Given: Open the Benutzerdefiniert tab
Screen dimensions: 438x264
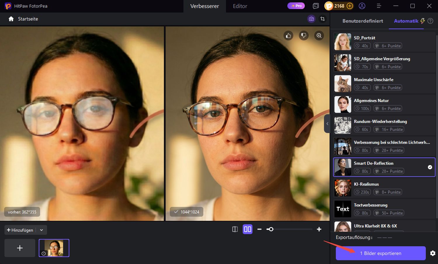Looking at the screenshot, I should click(363, 21).
